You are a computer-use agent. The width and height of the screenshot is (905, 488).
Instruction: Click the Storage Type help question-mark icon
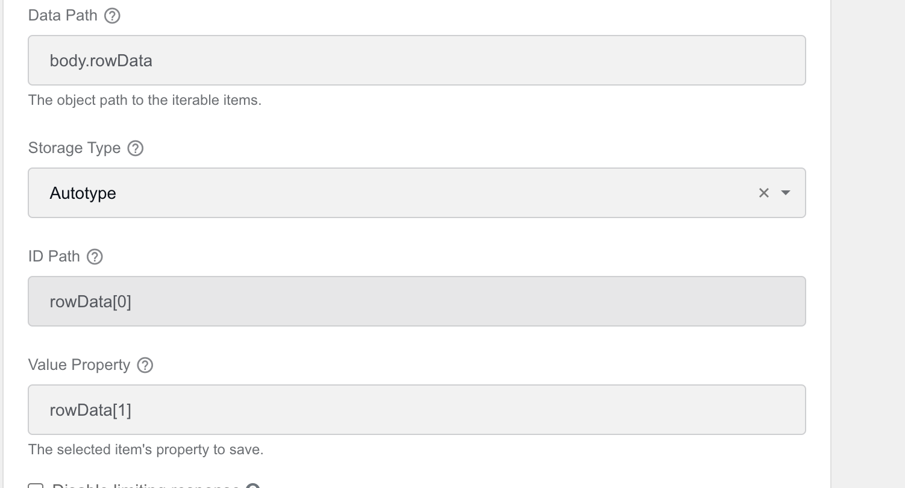click(136, 148)
